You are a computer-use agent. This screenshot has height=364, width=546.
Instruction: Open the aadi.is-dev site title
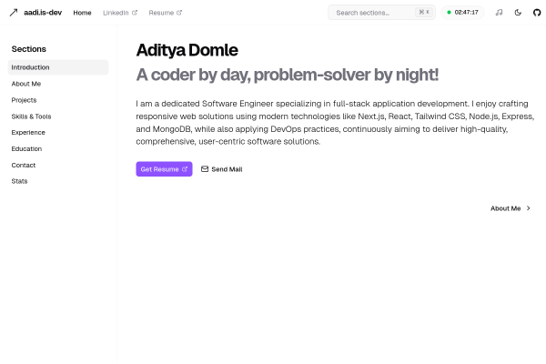click(43, 13)
